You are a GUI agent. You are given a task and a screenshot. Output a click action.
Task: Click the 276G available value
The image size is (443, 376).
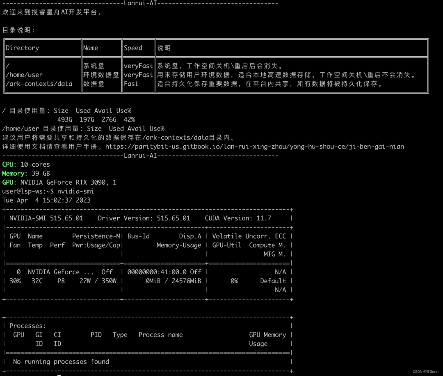tap(109, 119)
